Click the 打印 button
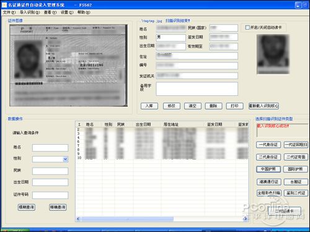 coord(234,106)
